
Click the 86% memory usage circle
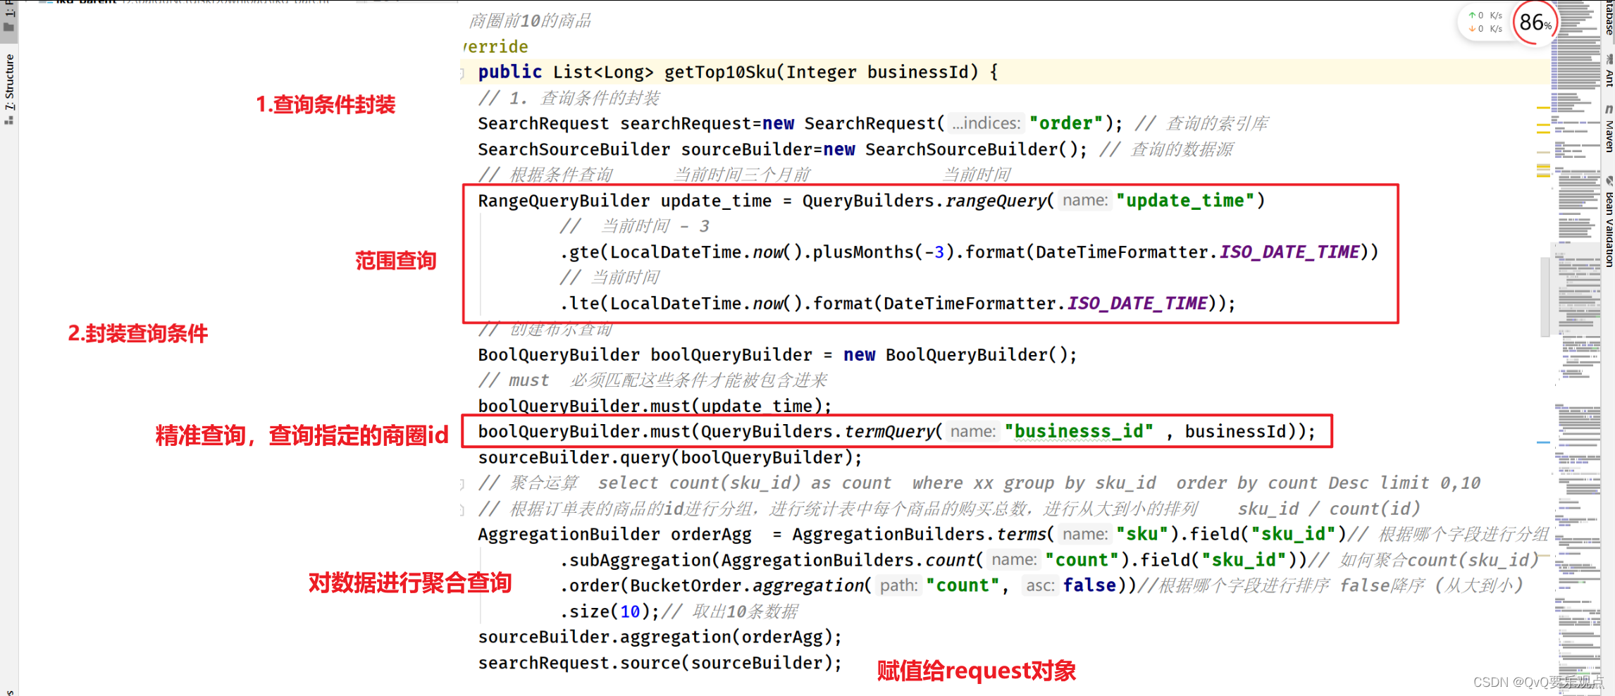1535,23
